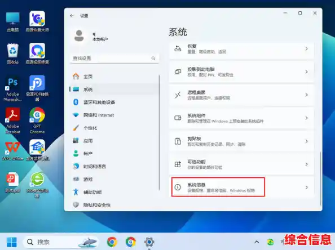Open 启源恢复大师 desktop icon
The height and width of the screenshot is (250, 335).
click(x=37, y=21)
